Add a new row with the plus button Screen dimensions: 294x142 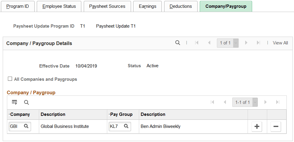pos(257,126)
